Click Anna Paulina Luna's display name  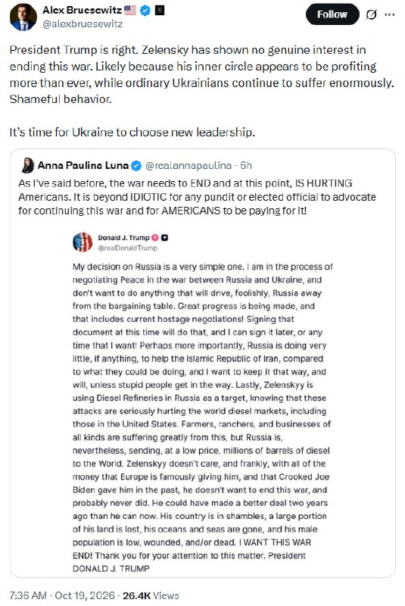tap(83, 165)
